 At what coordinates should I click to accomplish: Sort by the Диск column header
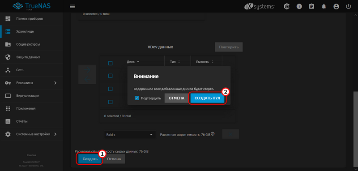coord(133,62)
